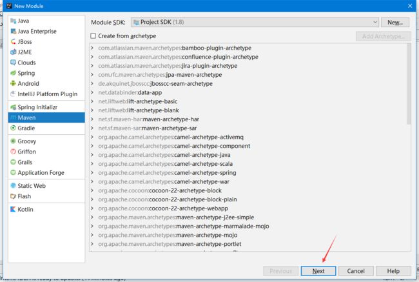The width and height of the screenshot is (419, 282).
Task: Click the archetype list vertical scrollbar
Action: pos(409,83)
